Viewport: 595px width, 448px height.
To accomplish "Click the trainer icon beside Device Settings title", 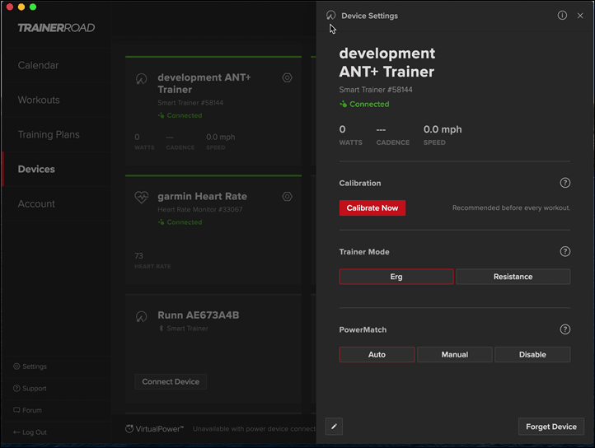I will [331, 15].
